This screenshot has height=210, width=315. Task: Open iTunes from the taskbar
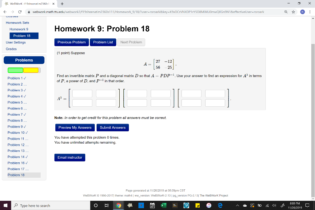pos(208,205)
